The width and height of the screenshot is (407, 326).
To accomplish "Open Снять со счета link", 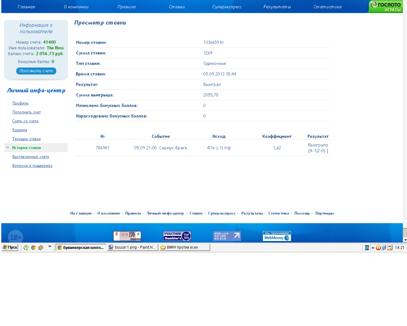I will [25, 121].
